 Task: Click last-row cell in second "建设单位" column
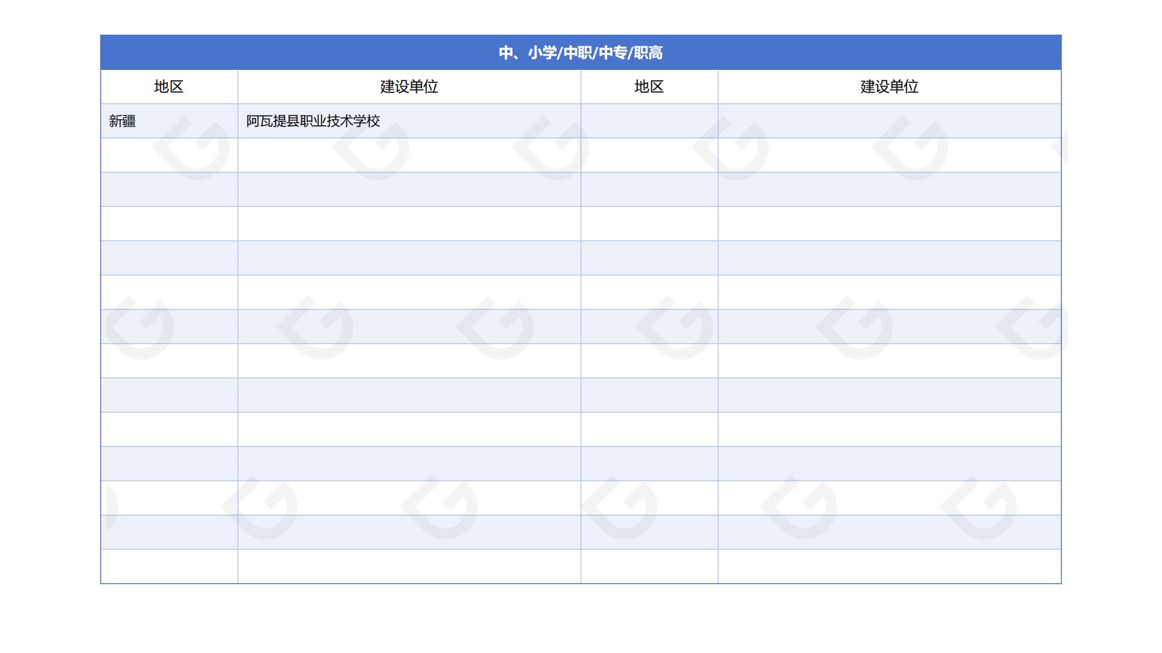coord(889,566)
